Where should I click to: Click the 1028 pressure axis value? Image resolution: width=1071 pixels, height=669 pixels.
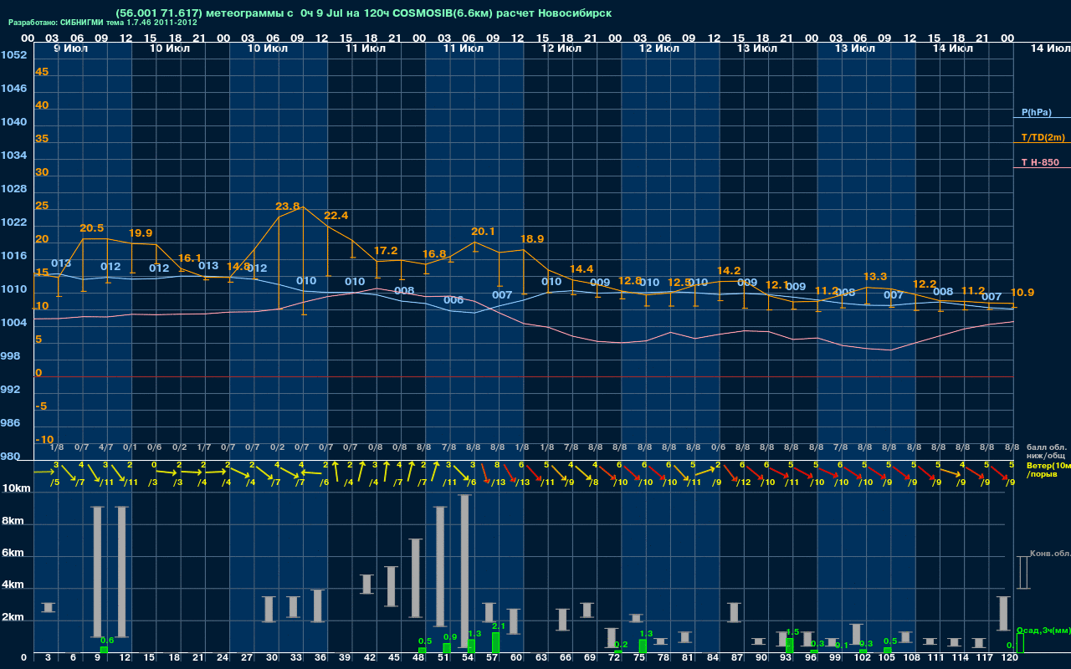13,189
